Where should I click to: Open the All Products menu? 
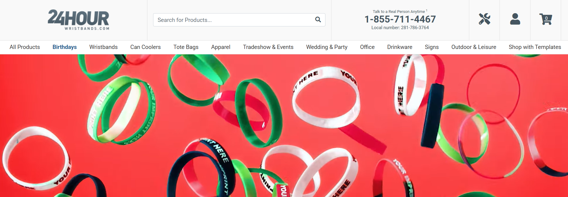pyautogui.click(x=25, y=47)
